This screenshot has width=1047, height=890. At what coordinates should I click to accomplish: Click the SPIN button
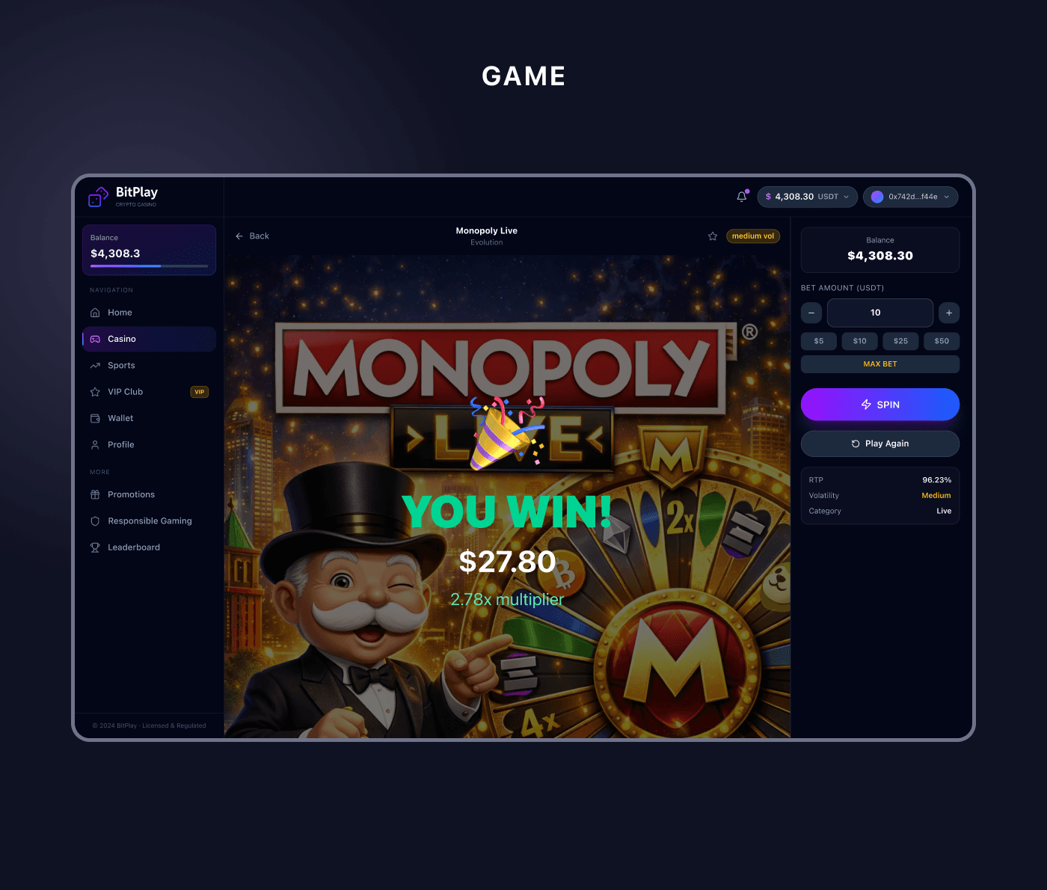pos(880,405)
